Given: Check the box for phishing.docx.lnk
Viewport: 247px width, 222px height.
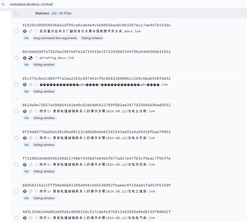Looking at the screenshot, I should 16,58.
